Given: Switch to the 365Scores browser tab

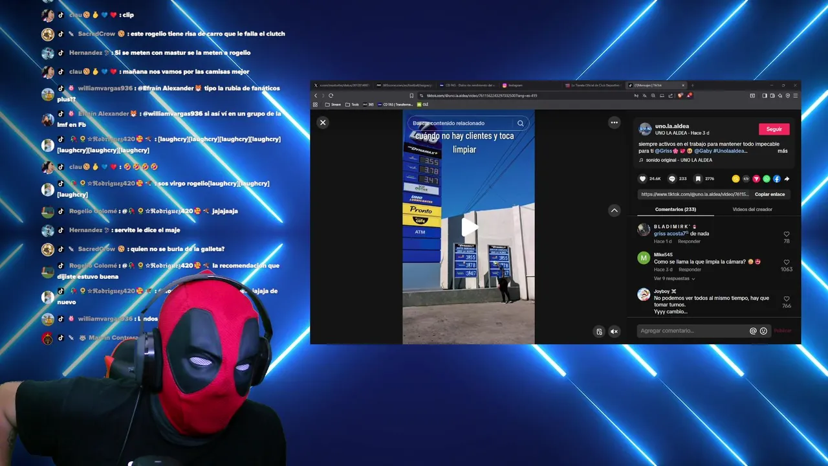Looking at the screenshot, I should click(x=404, y=85).
